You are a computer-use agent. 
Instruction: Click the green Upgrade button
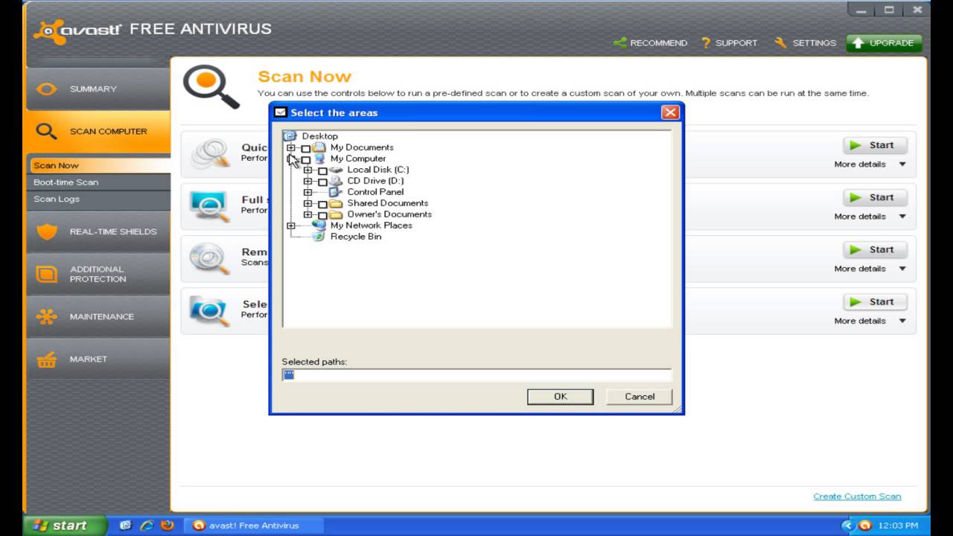(x=885, y=43)
